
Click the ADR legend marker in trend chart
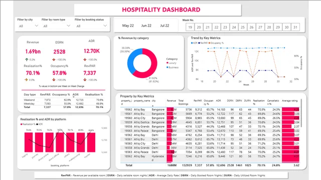192,43
